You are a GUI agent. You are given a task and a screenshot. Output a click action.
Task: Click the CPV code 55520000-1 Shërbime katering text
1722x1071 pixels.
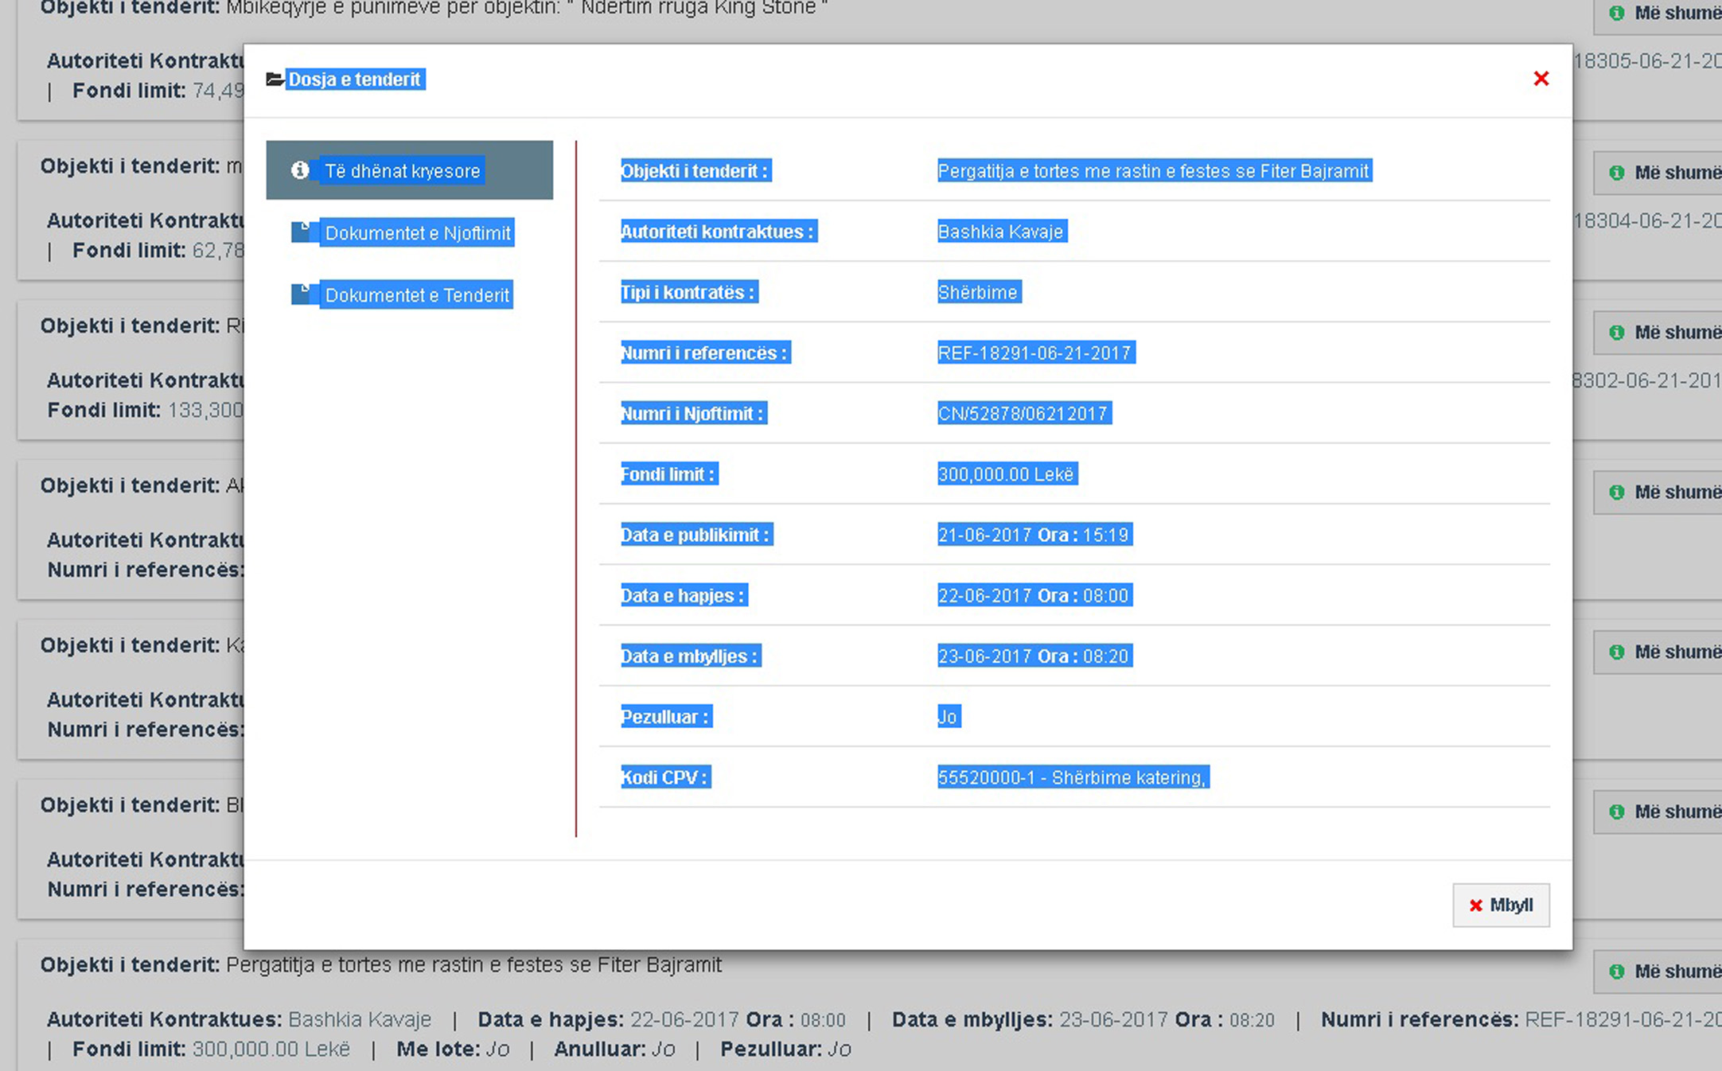pos(1072,777)
